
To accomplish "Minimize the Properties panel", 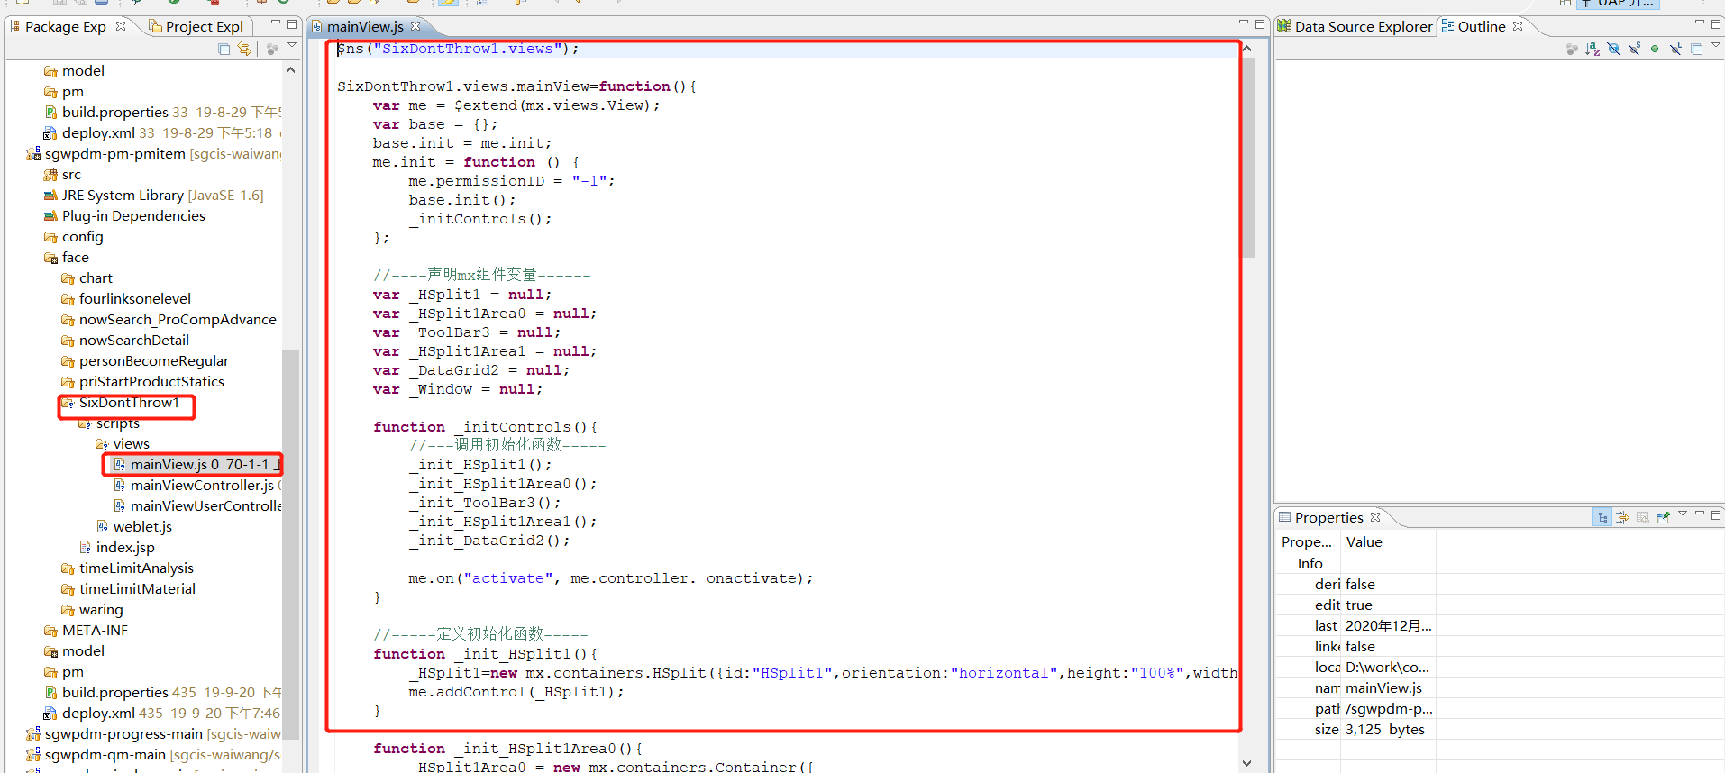I will (x=1700, y=514).
